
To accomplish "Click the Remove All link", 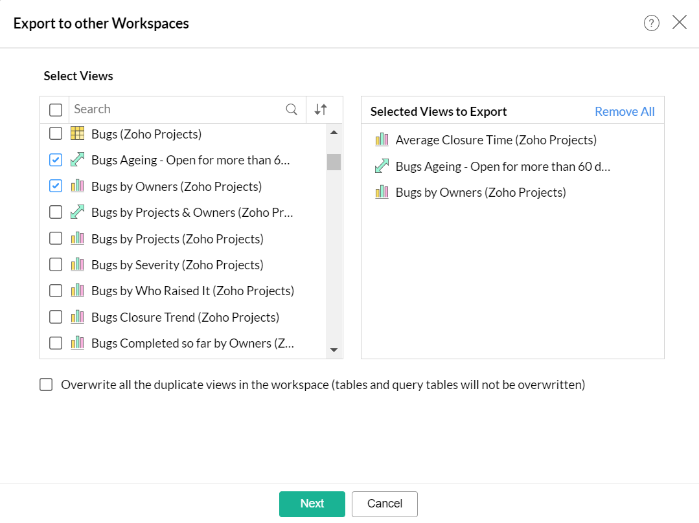I will coord(625,111).
